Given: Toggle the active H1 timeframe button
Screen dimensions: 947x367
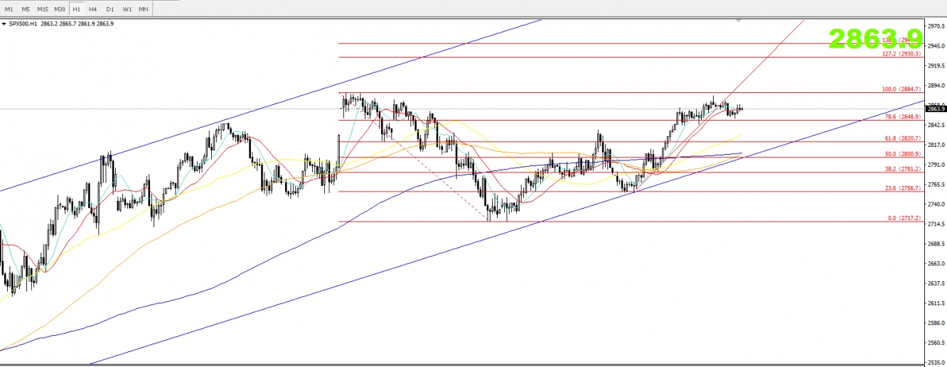Looking at the screenshot, I should [x=76, y=9].
